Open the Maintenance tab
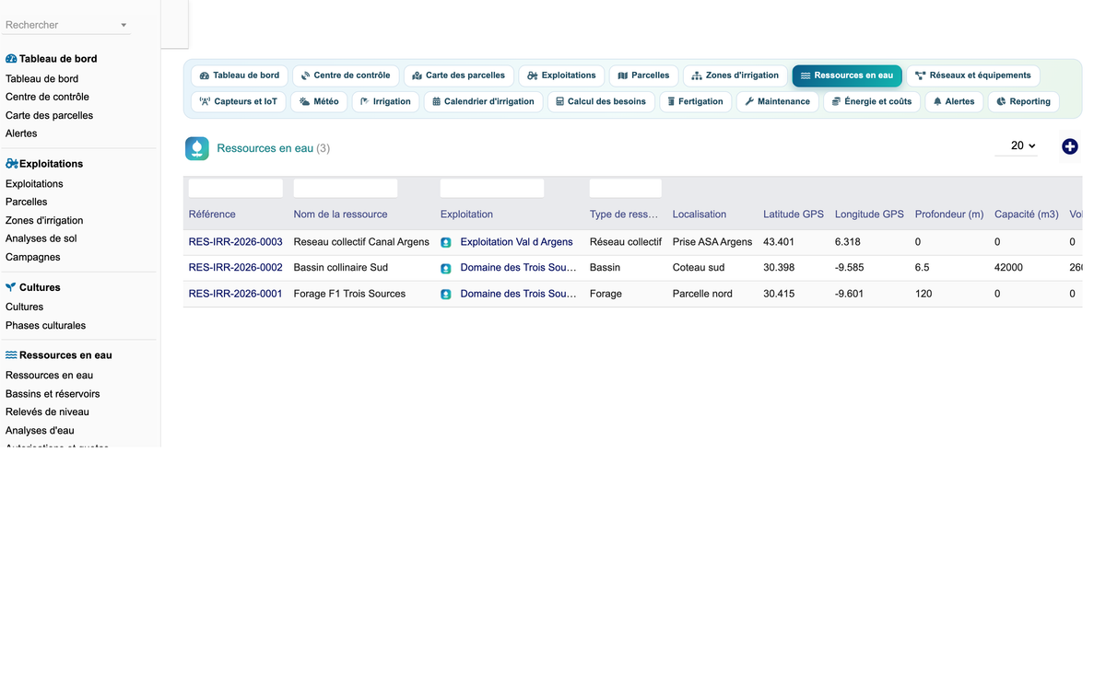 point(777,101)
